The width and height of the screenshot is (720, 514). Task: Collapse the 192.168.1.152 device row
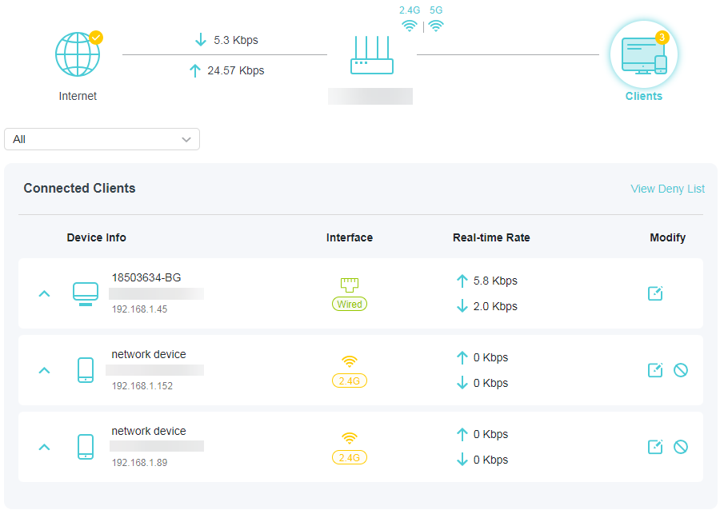pos(45,370)
